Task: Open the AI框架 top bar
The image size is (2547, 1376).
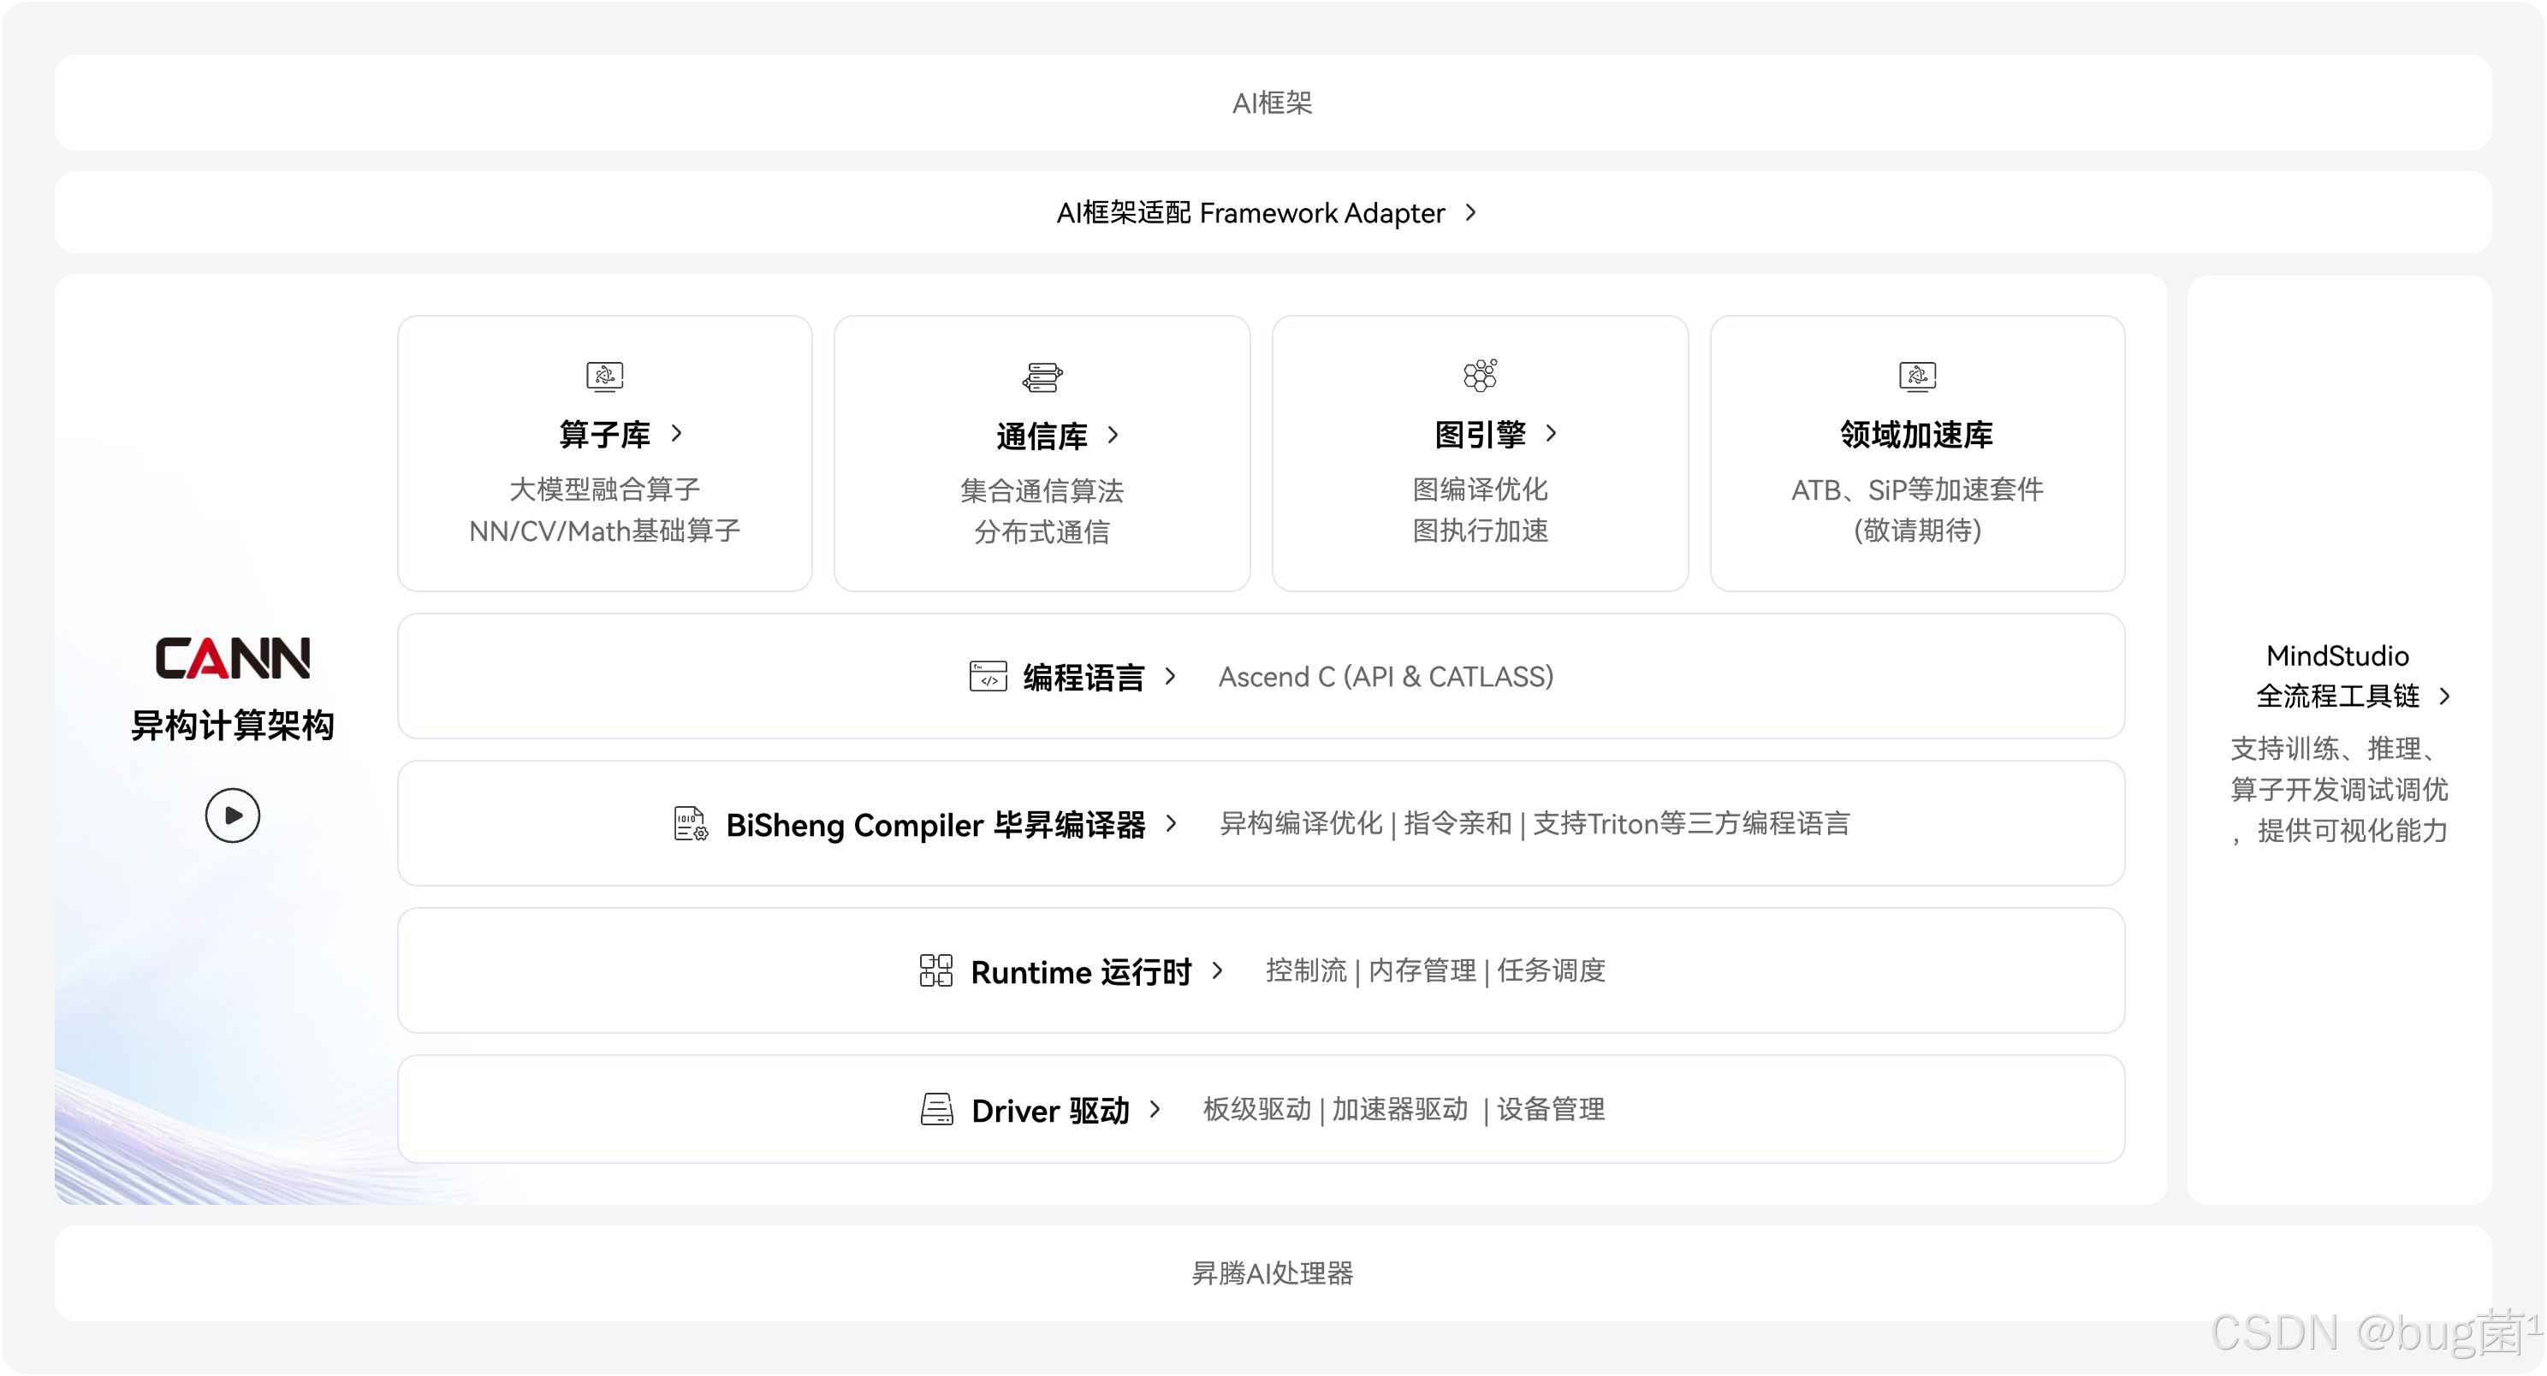Action: coord(1272,103)
